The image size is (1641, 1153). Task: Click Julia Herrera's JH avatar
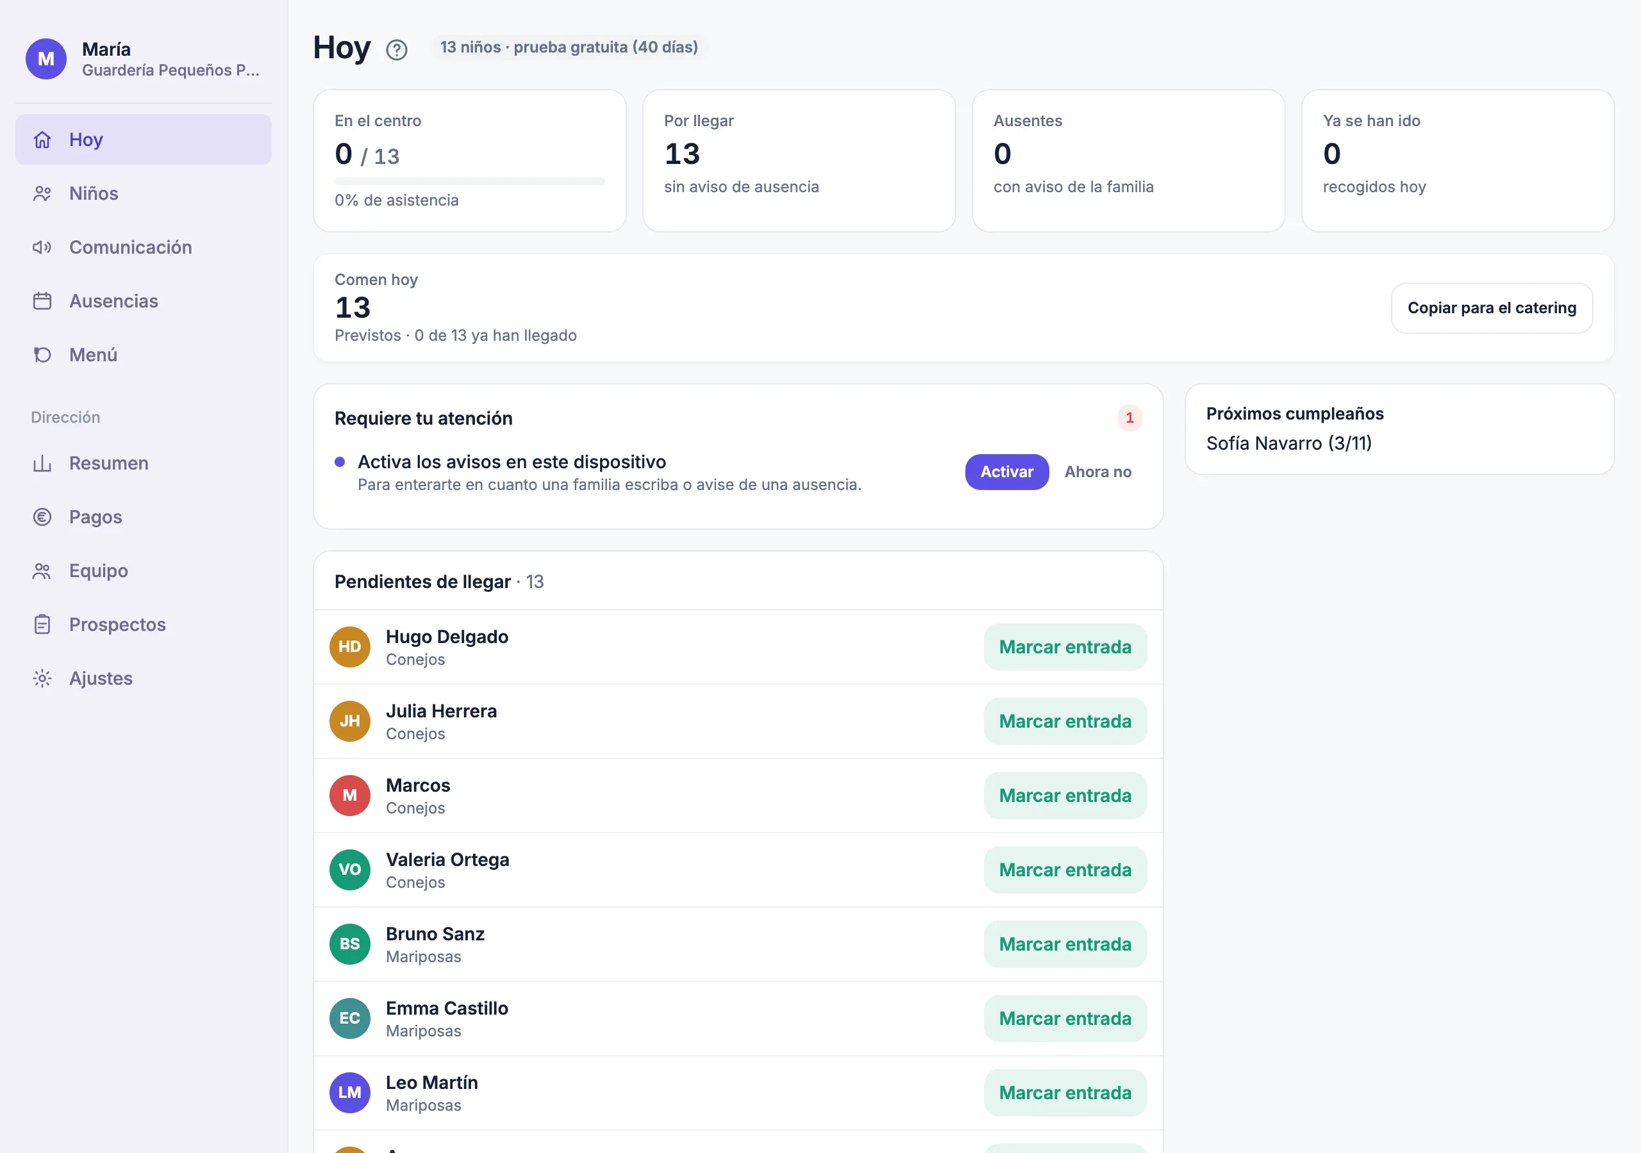coord(349,721)
